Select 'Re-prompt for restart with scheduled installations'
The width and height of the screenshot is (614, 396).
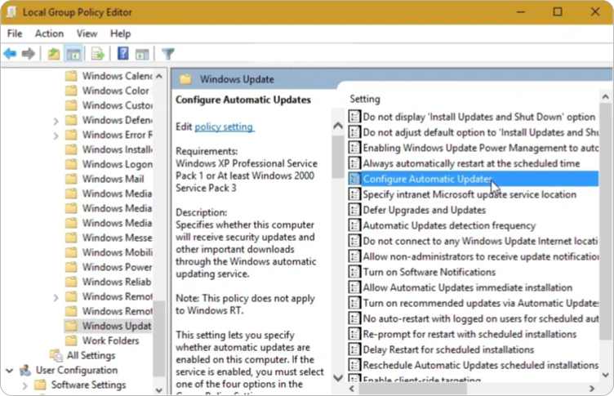[x=469, y=334]
